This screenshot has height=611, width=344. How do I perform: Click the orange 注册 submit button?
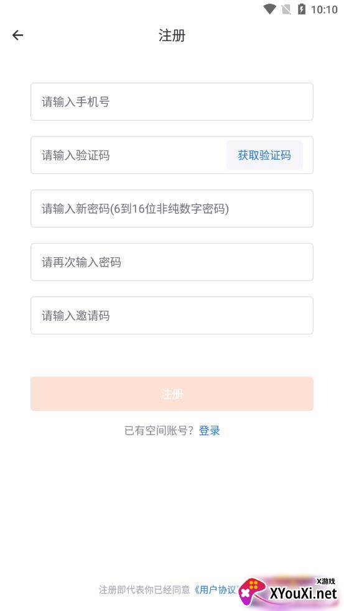tap(172, 393)
